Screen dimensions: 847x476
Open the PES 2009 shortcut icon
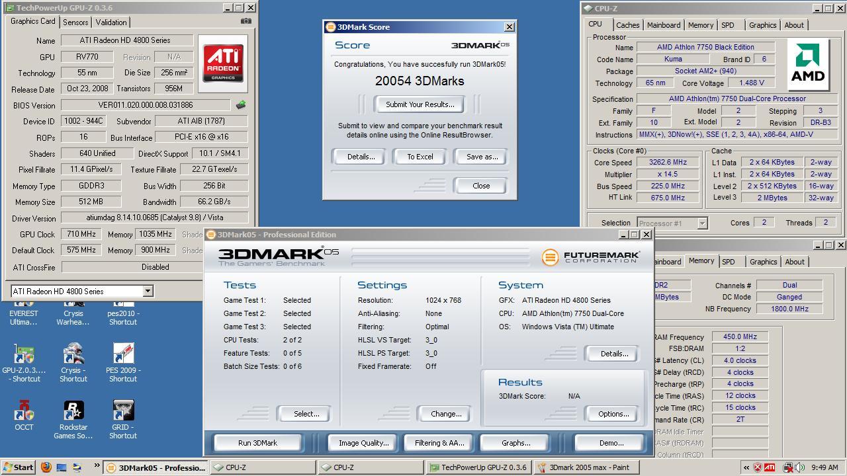click(x=123, y=364)
